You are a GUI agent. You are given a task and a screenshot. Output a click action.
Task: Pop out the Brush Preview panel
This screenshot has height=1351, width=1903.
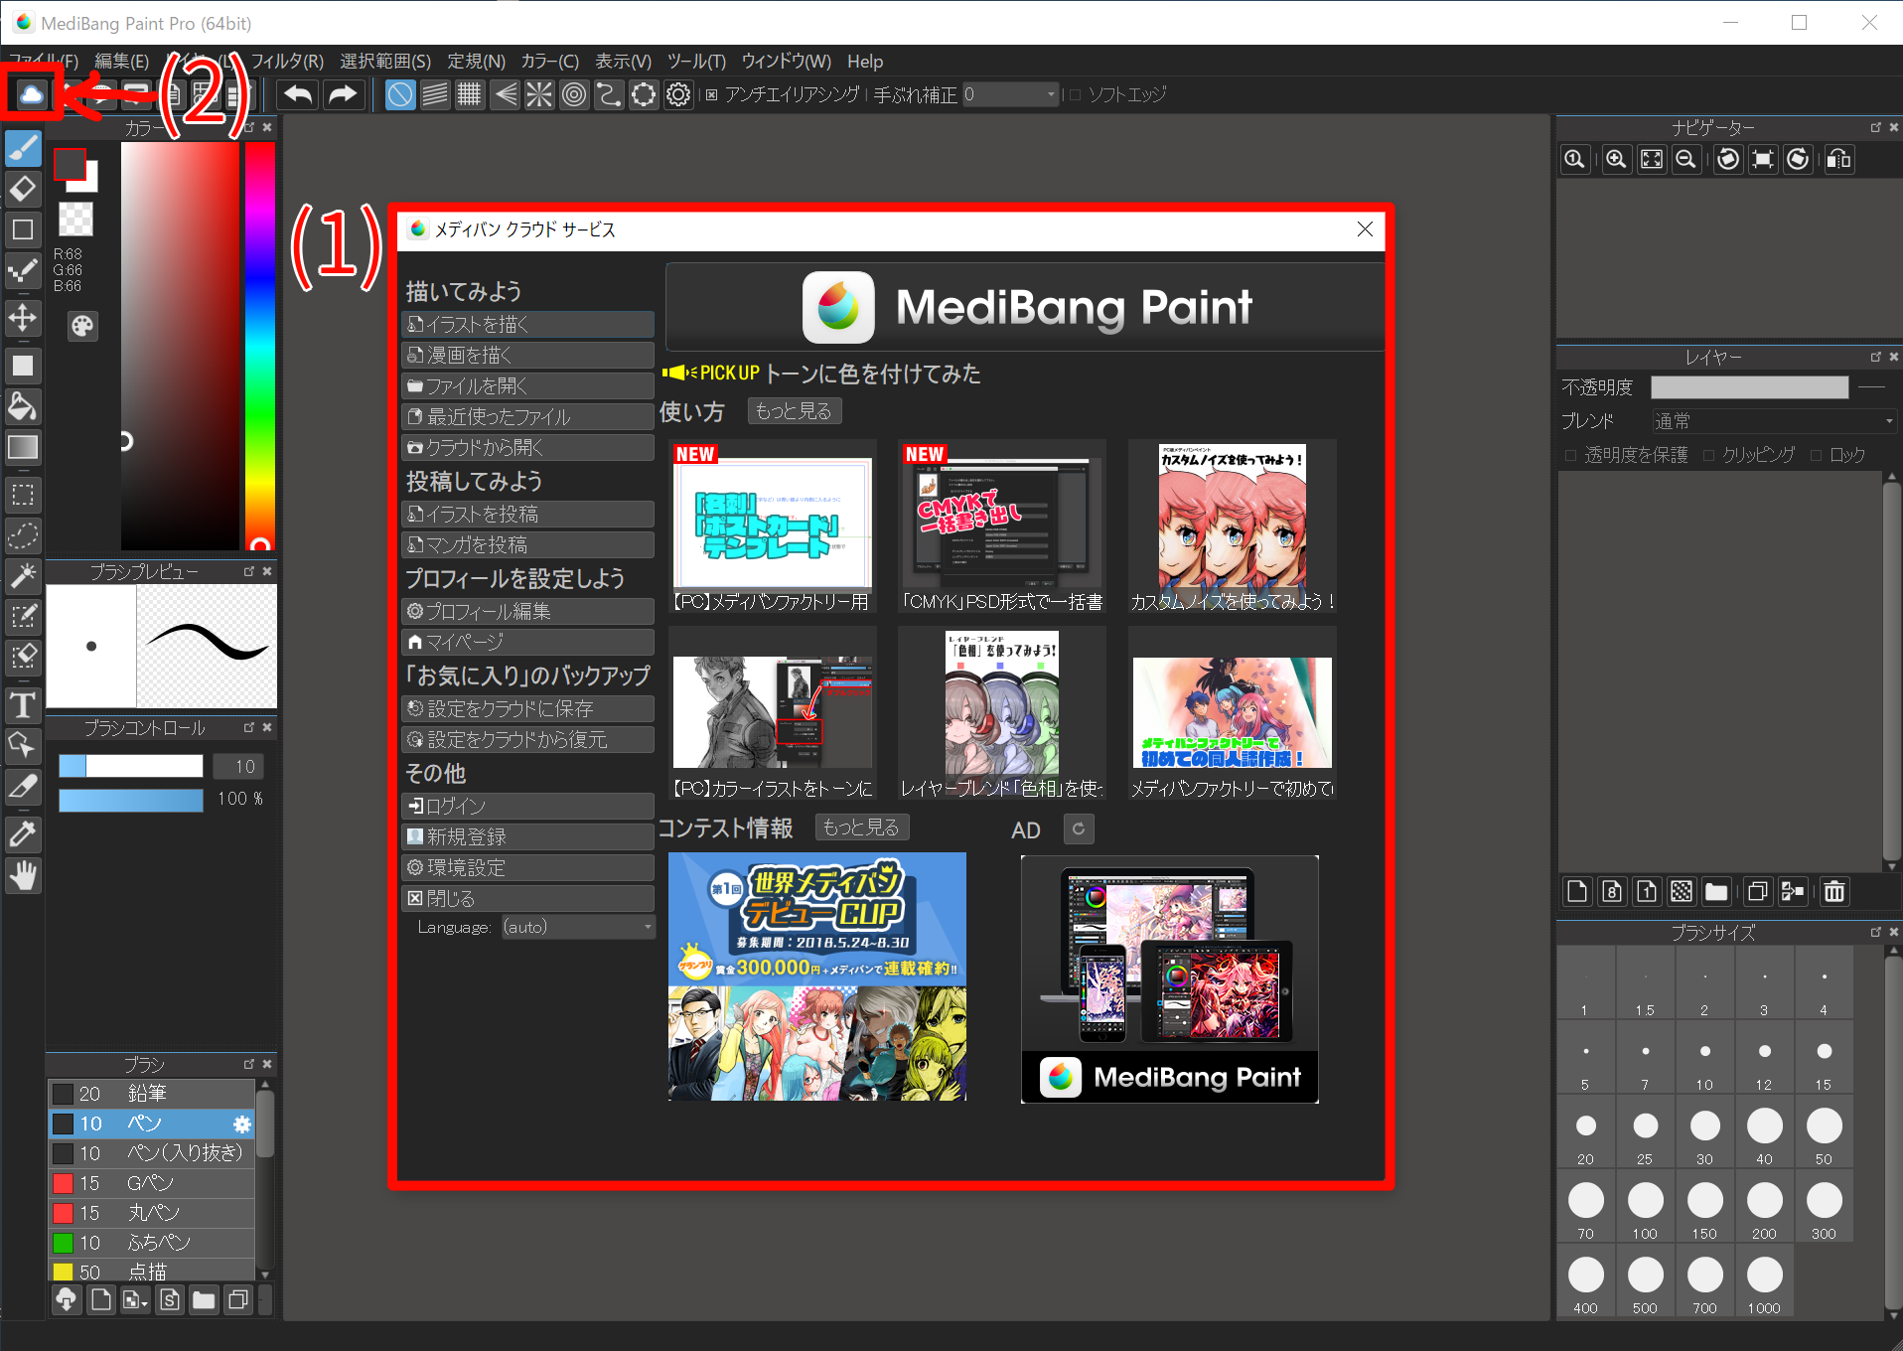coord(249,571)
